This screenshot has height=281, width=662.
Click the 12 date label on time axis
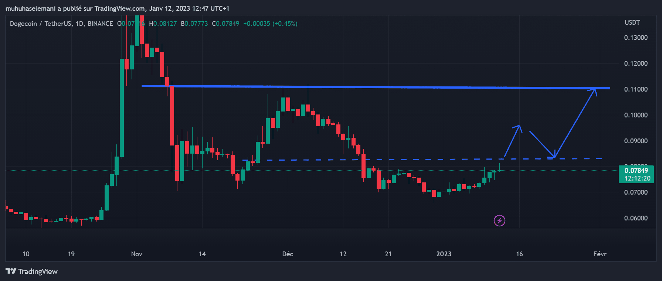(343, 254)
